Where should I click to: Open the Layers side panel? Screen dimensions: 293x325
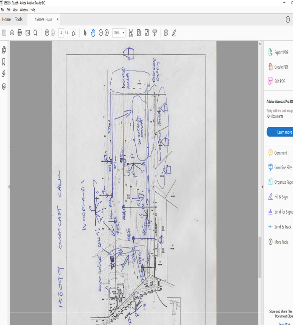click(x=4, y=86)
